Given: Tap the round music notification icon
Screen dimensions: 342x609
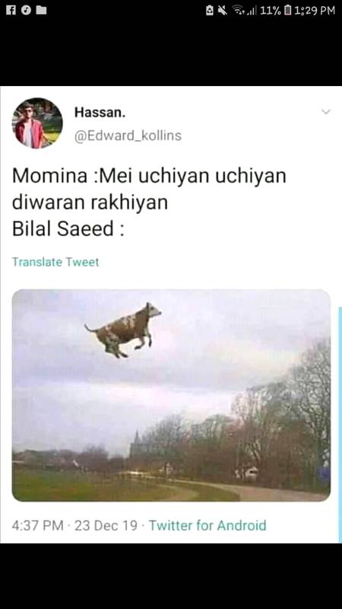Looking at the screenshot, I should pyautogui.click(x=27, y=11).
